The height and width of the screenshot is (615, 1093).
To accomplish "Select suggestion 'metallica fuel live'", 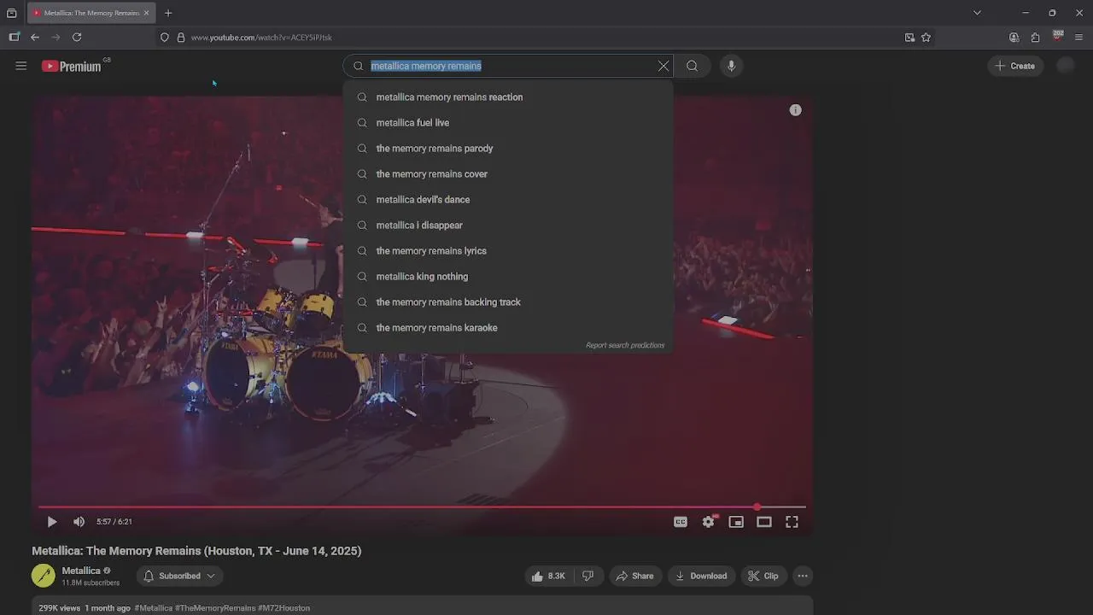I will tap(508, 123).
